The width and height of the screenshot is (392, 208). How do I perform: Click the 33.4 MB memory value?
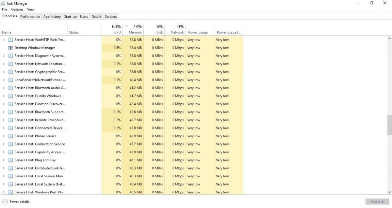pos(136,48)
